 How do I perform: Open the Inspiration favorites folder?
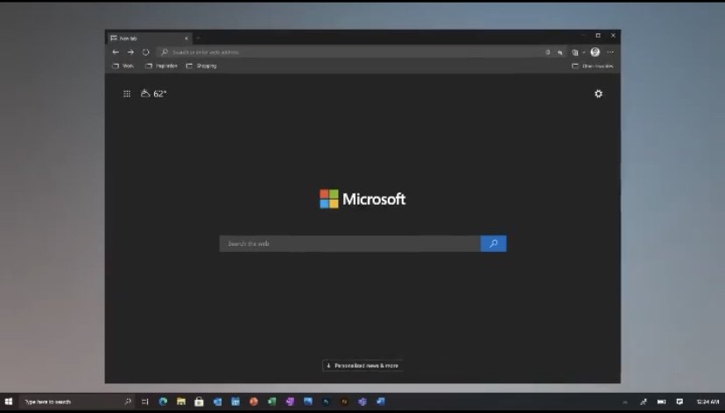pyautogui.click(x=161, y=66)
